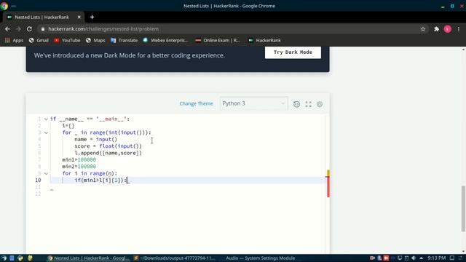Open the Maps bookmark
The height and width of the screenshot is (262, 466).
coord(95,41)
